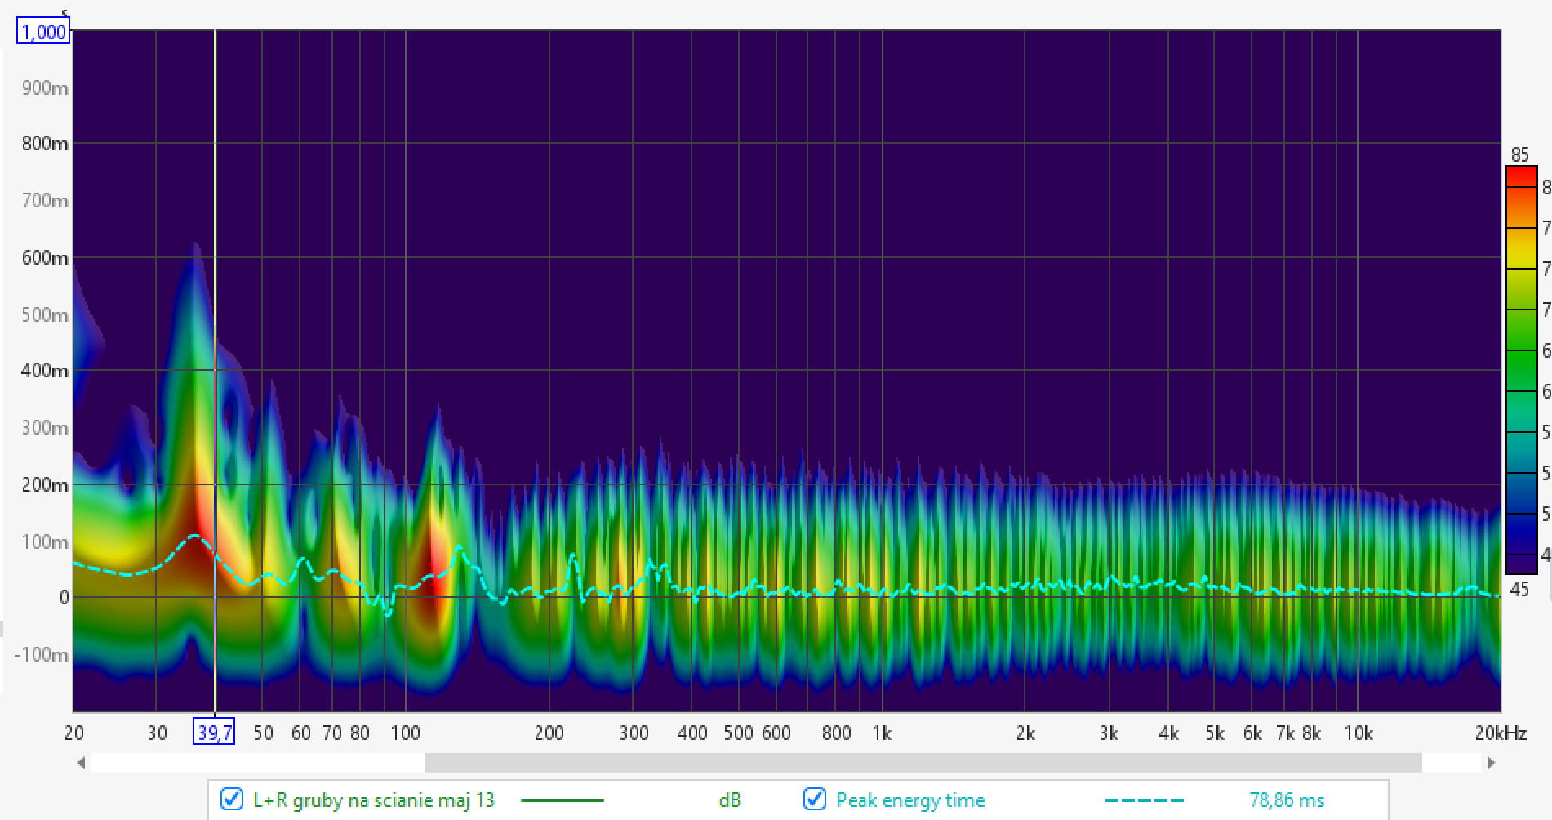1552x820 pixels.
Task: Click the '85' color scale top value
Action: pyautogui.click(x=1519, y=155)
